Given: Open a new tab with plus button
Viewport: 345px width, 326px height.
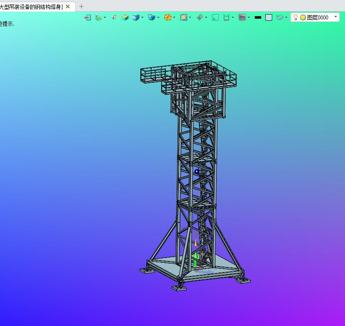Looking at the screenshot, I should click(x=81, y=6).
